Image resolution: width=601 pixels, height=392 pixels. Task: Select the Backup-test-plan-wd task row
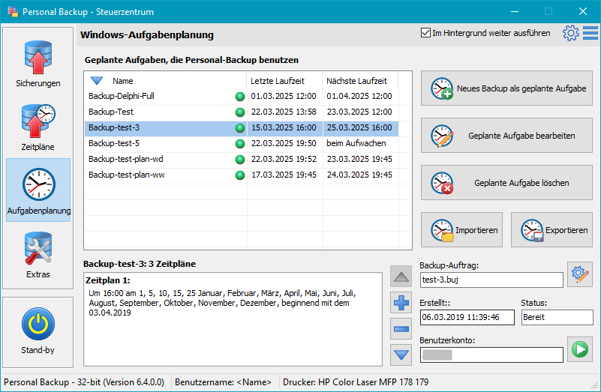(242, 159)
